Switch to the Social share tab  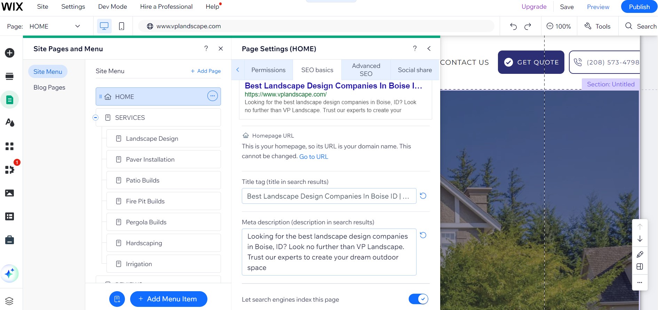415,70
